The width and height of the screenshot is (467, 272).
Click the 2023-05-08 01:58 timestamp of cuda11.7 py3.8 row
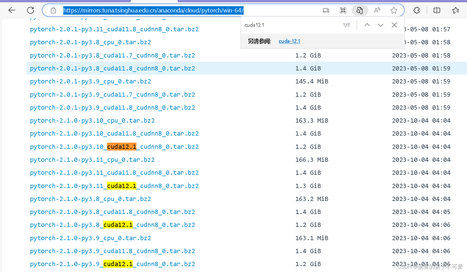pos(421,56)
